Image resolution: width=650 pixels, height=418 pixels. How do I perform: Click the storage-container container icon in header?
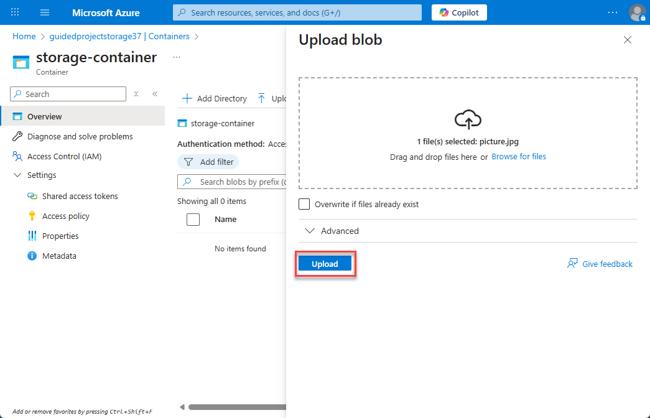[21, 62]
